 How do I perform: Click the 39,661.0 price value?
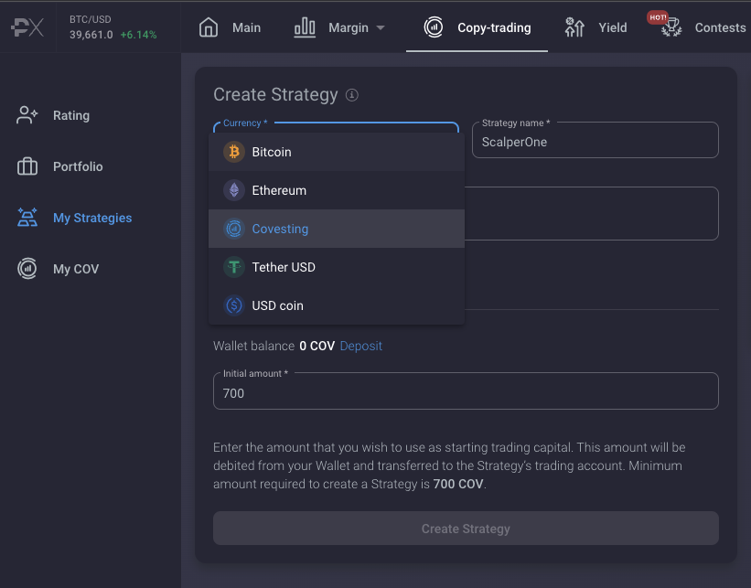click(91, 35)
